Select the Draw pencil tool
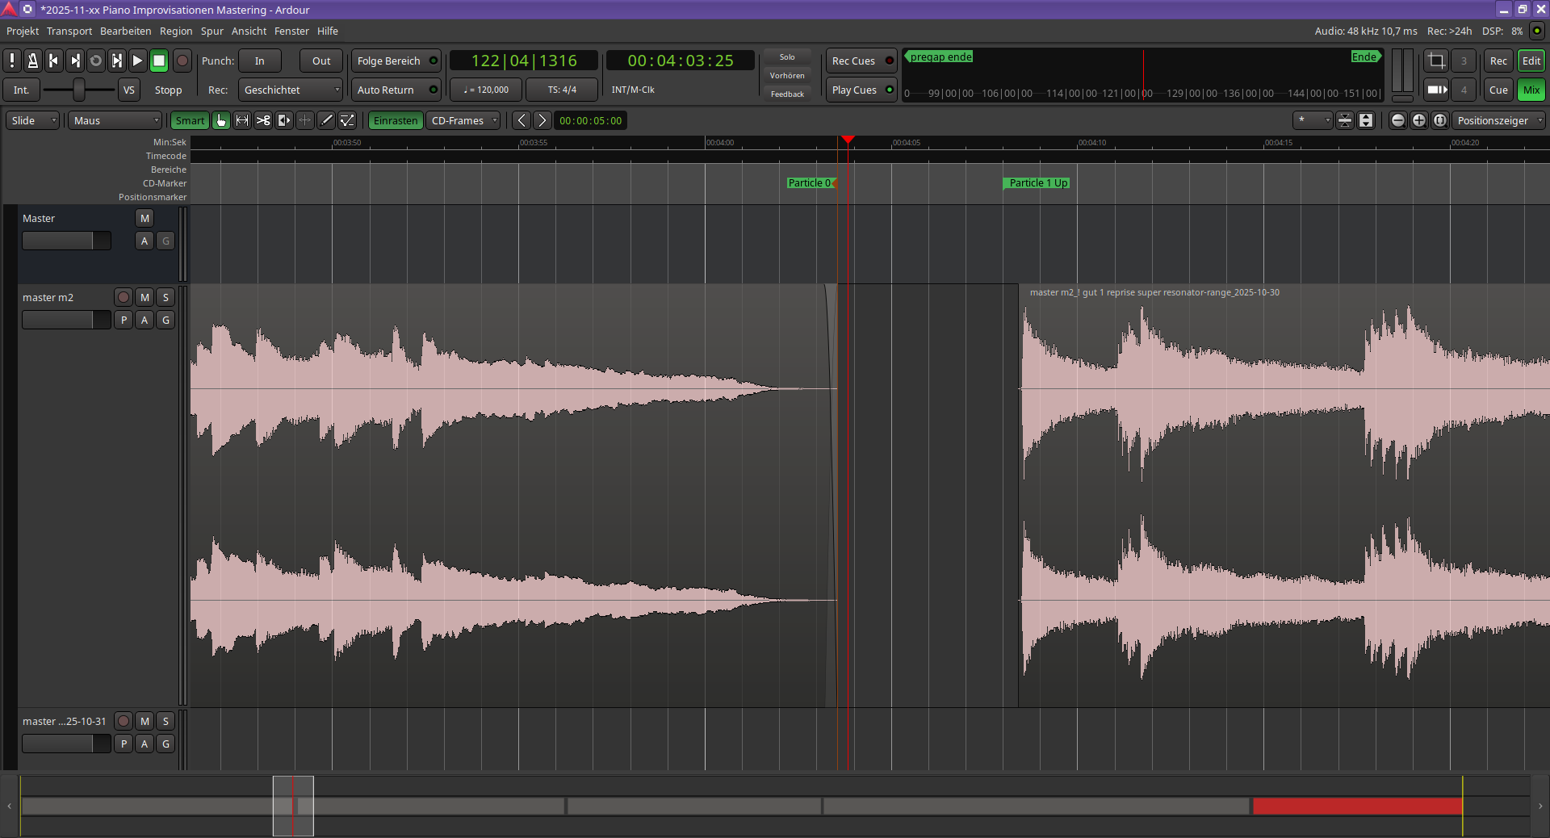 (x=326, y=120)
